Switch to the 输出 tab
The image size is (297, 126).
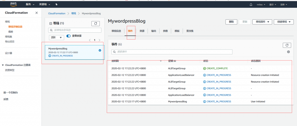pos(154,31)
